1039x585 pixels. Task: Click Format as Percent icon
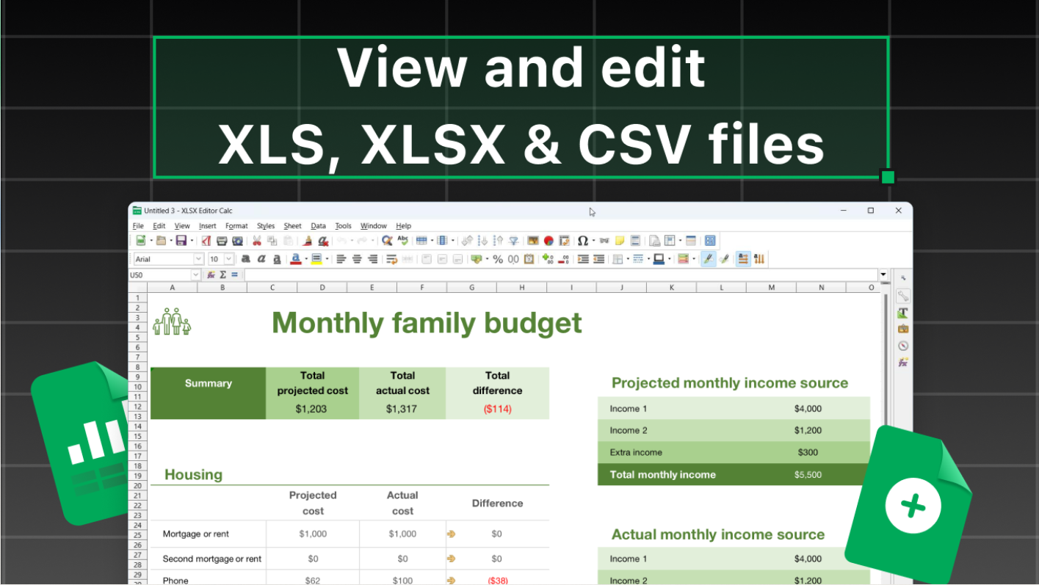tap(498, 259)
